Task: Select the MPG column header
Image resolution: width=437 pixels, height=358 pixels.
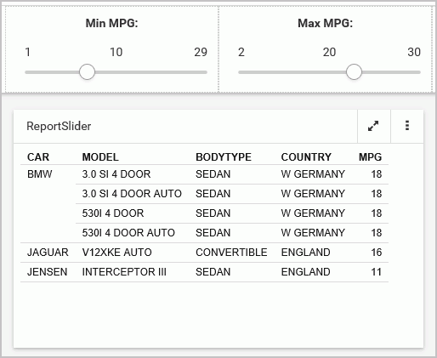Action: pyautogui.click(x=370, y=157)
